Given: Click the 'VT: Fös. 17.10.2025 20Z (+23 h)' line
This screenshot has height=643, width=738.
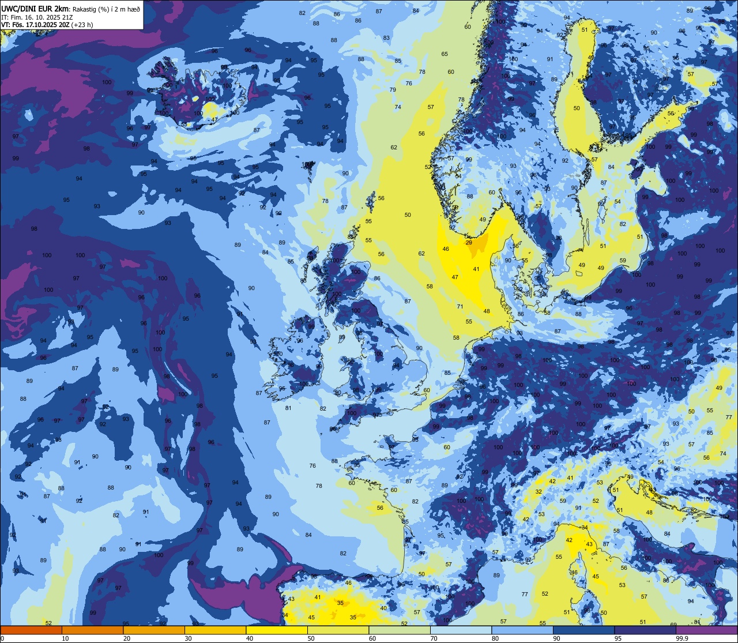Looking at the screenshot, I should [x=47, y=25].
